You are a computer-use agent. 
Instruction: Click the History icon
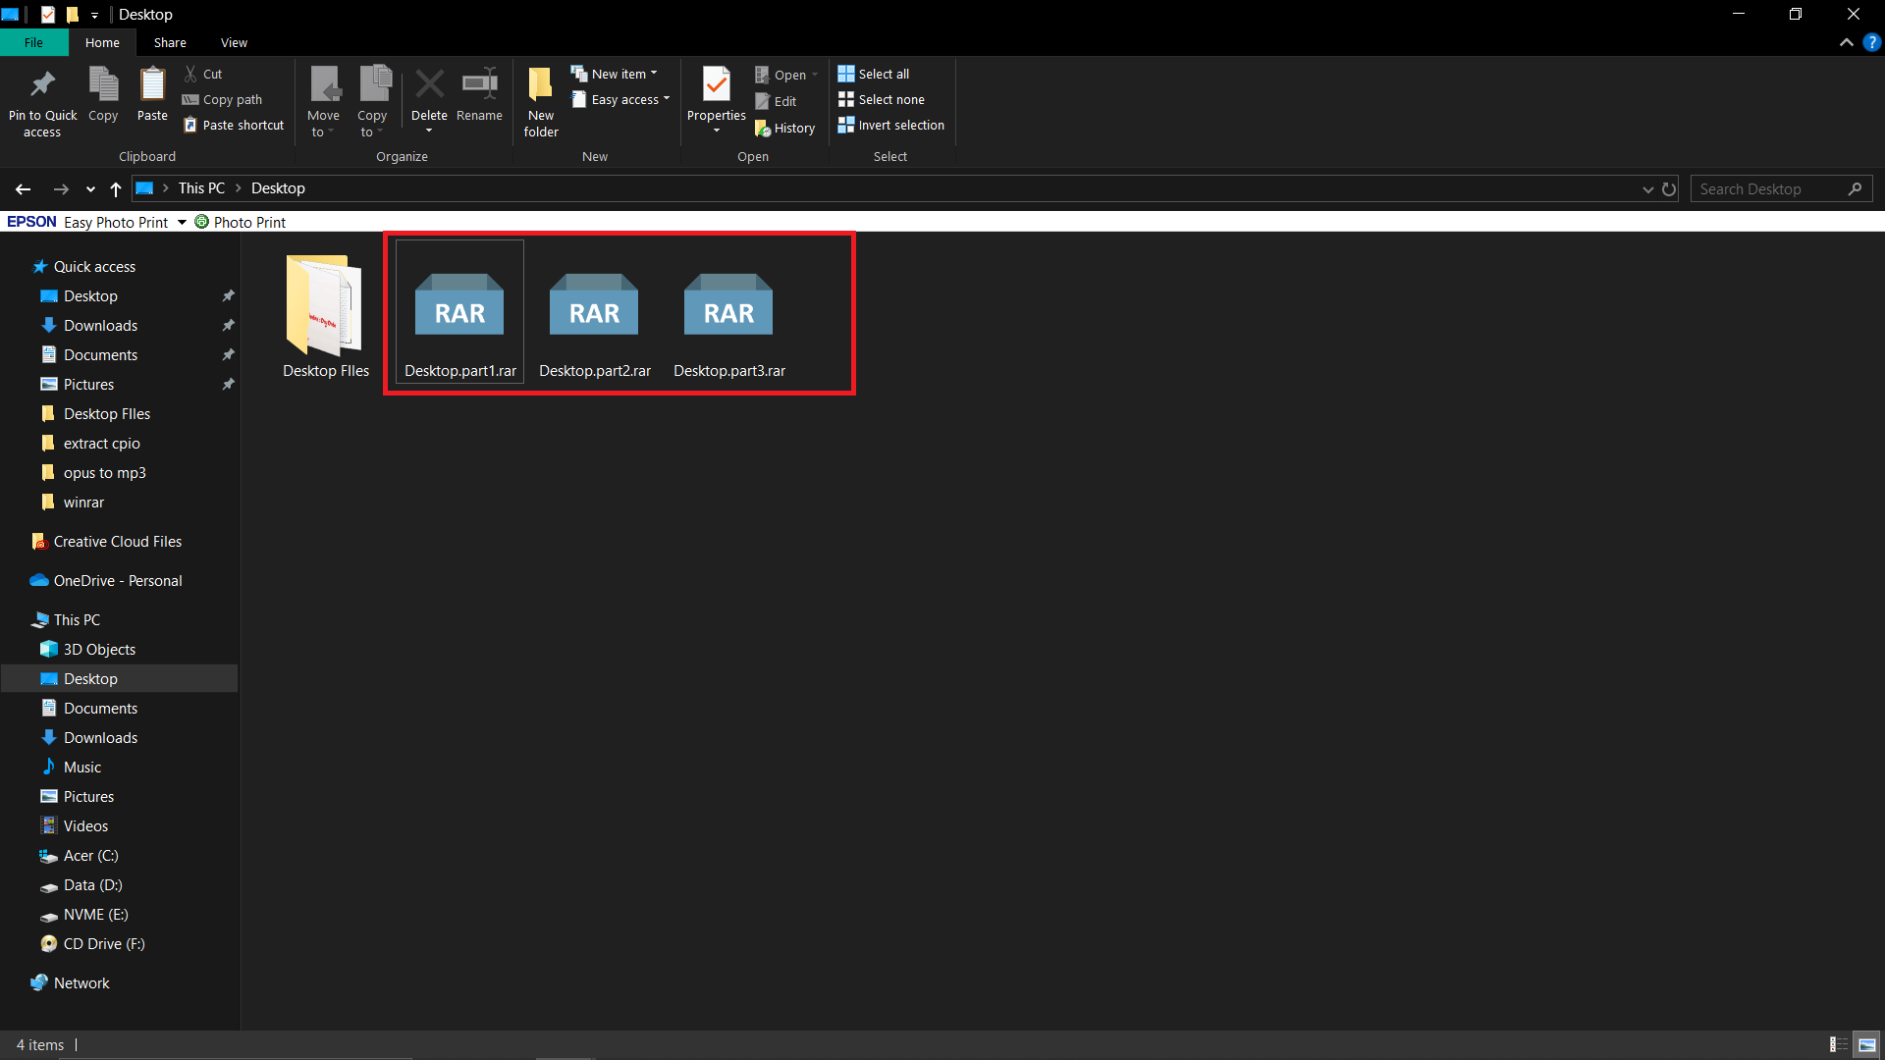pyautogui.click(x=785, y=128)
